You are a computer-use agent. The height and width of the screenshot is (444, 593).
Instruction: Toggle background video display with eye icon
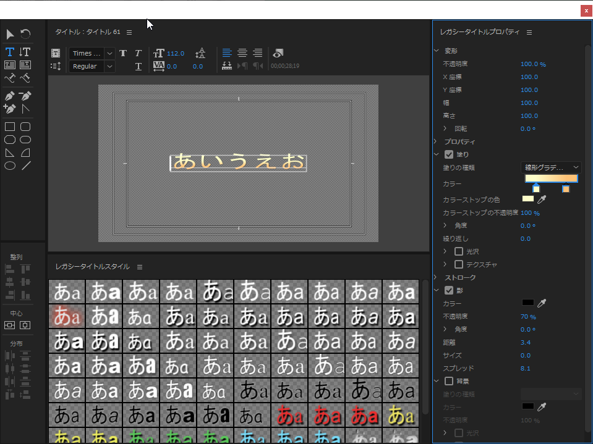coord(278,52)
